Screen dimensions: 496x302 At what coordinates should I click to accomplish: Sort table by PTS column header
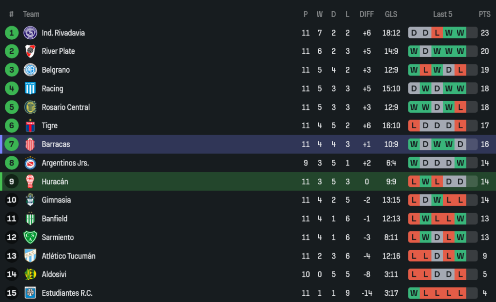484,15
